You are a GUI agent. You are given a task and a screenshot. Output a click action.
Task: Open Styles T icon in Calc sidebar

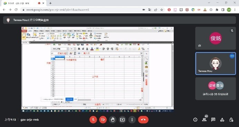[146, 62]
